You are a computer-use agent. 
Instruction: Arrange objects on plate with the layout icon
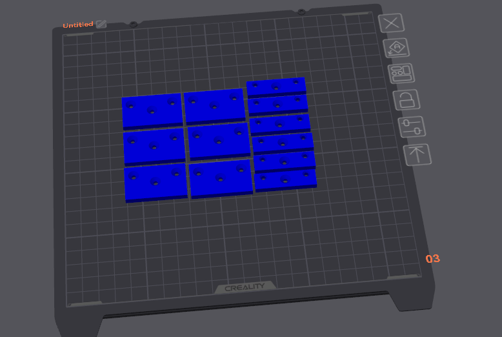point(401,74)
